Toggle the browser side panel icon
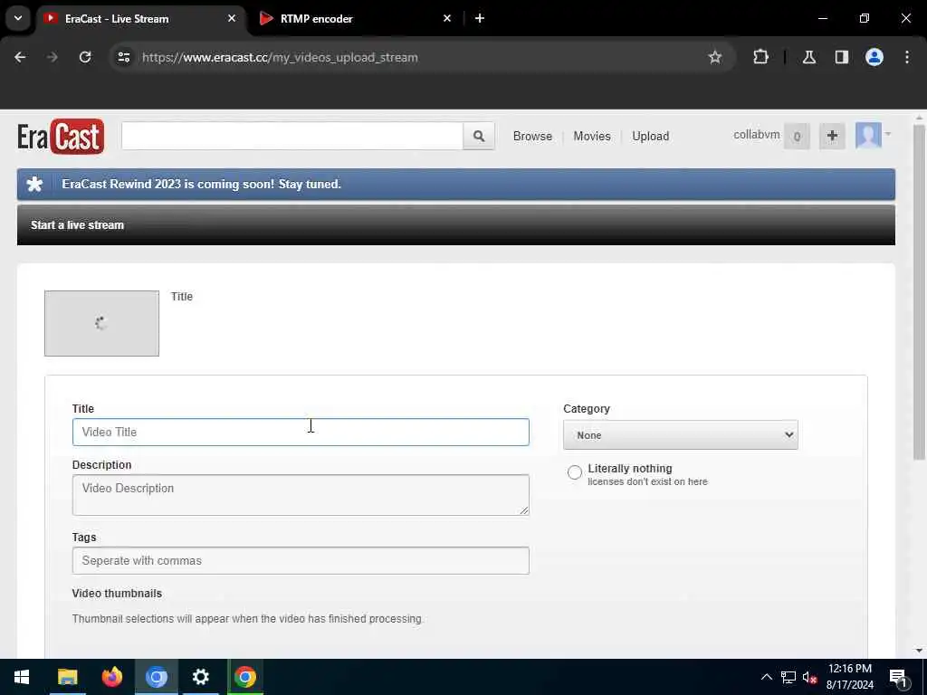 point(841,57)
